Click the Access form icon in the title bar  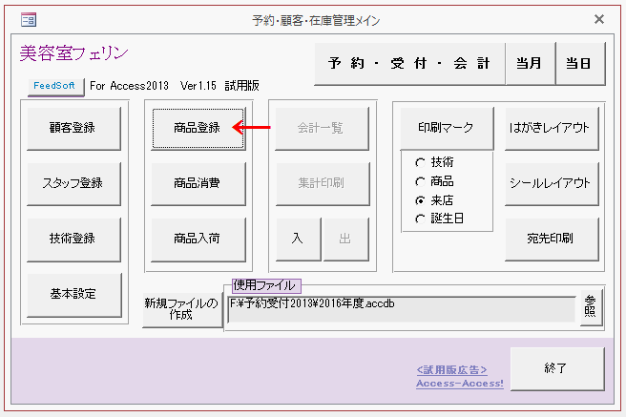(x=29, y=19)
